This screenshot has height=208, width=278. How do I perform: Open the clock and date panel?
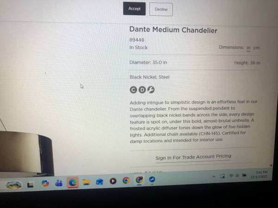(x=259, y=174)
